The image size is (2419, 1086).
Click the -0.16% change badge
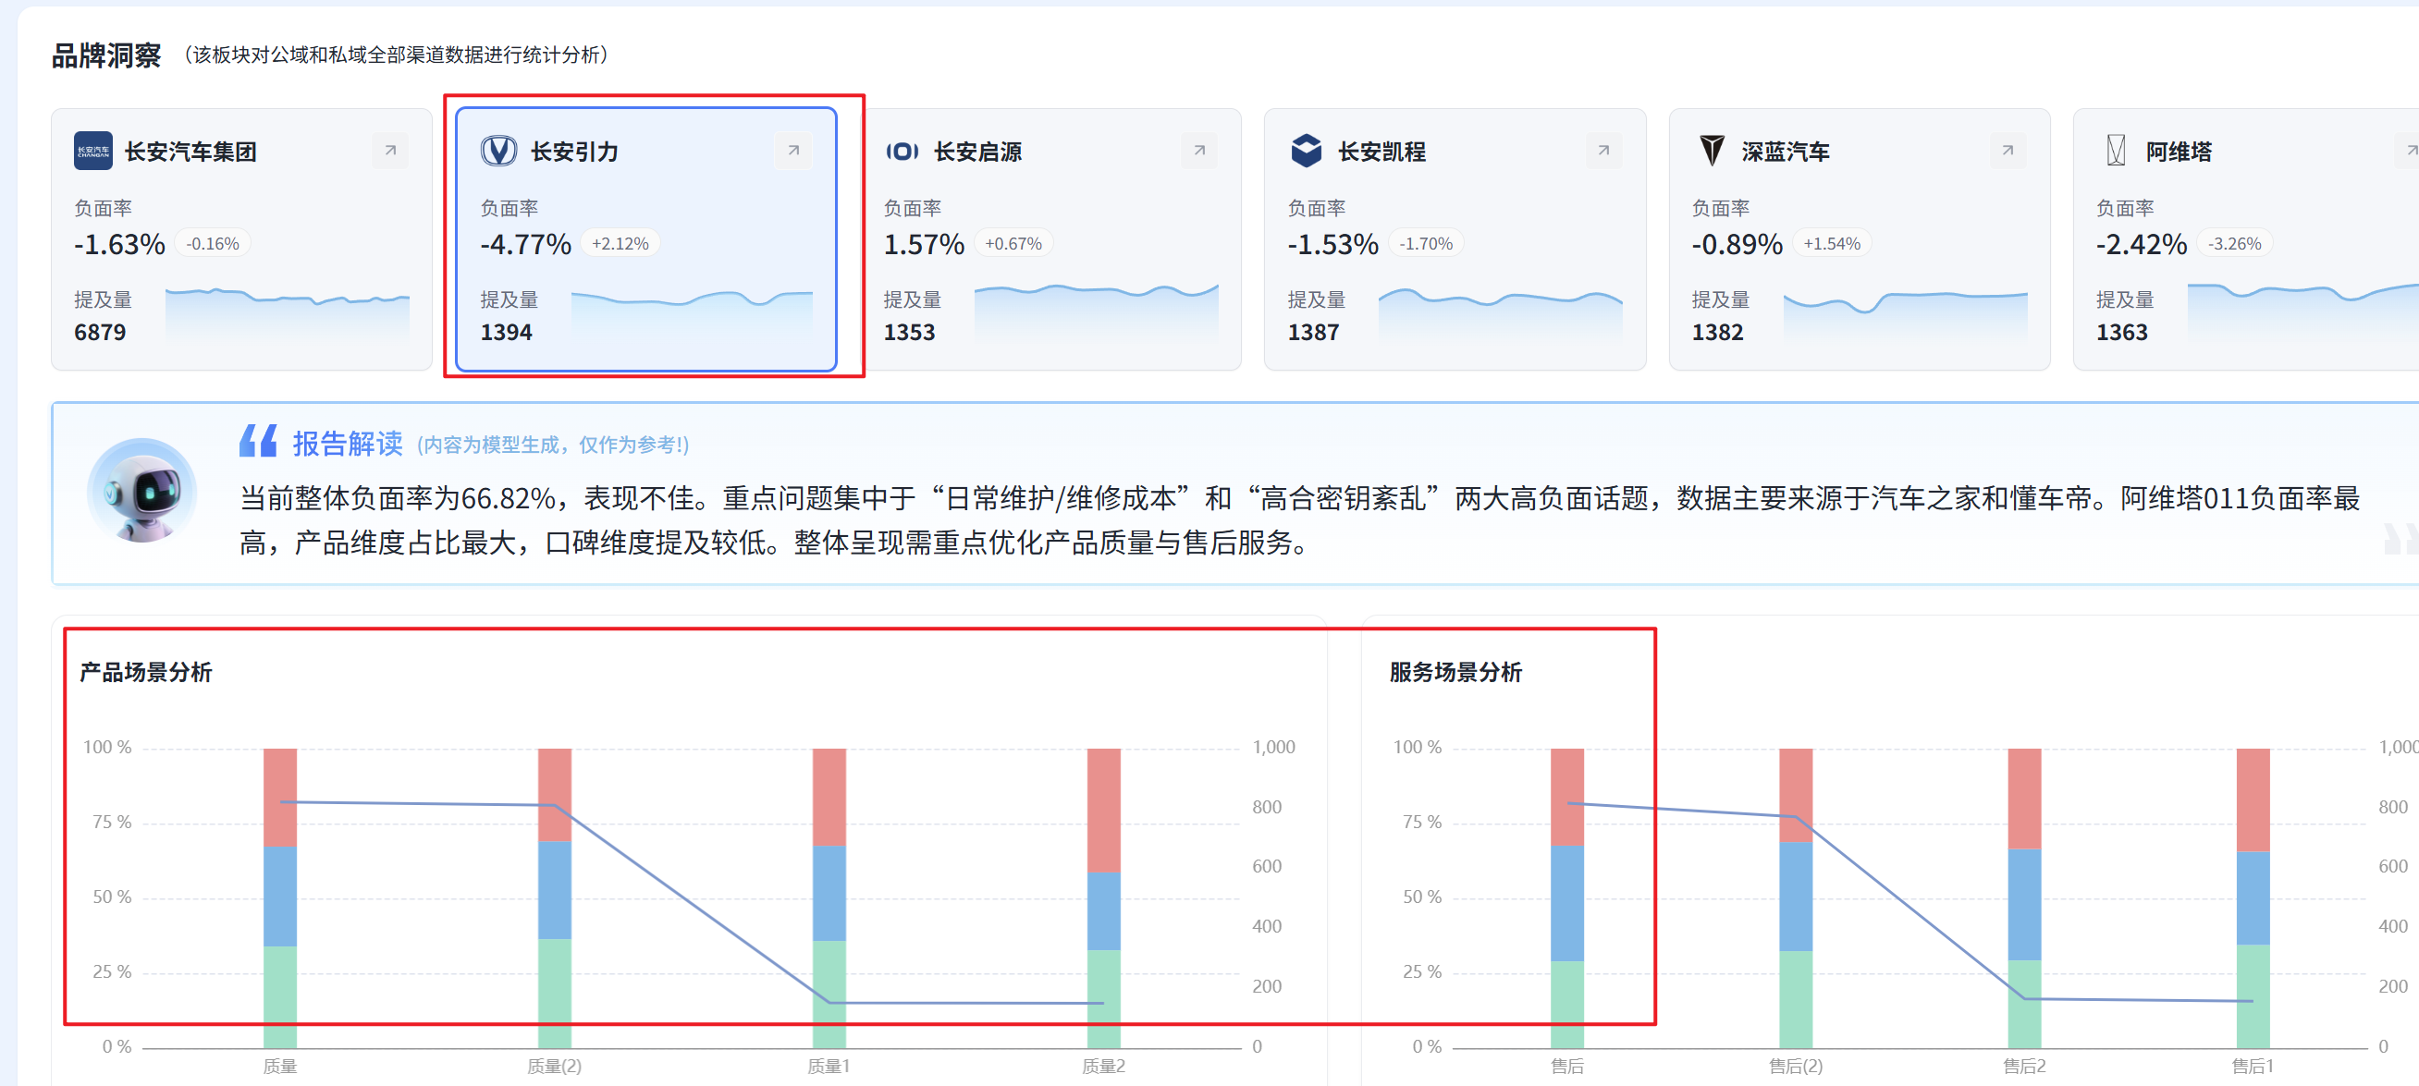pyautogui.click(x=213, y=244)
